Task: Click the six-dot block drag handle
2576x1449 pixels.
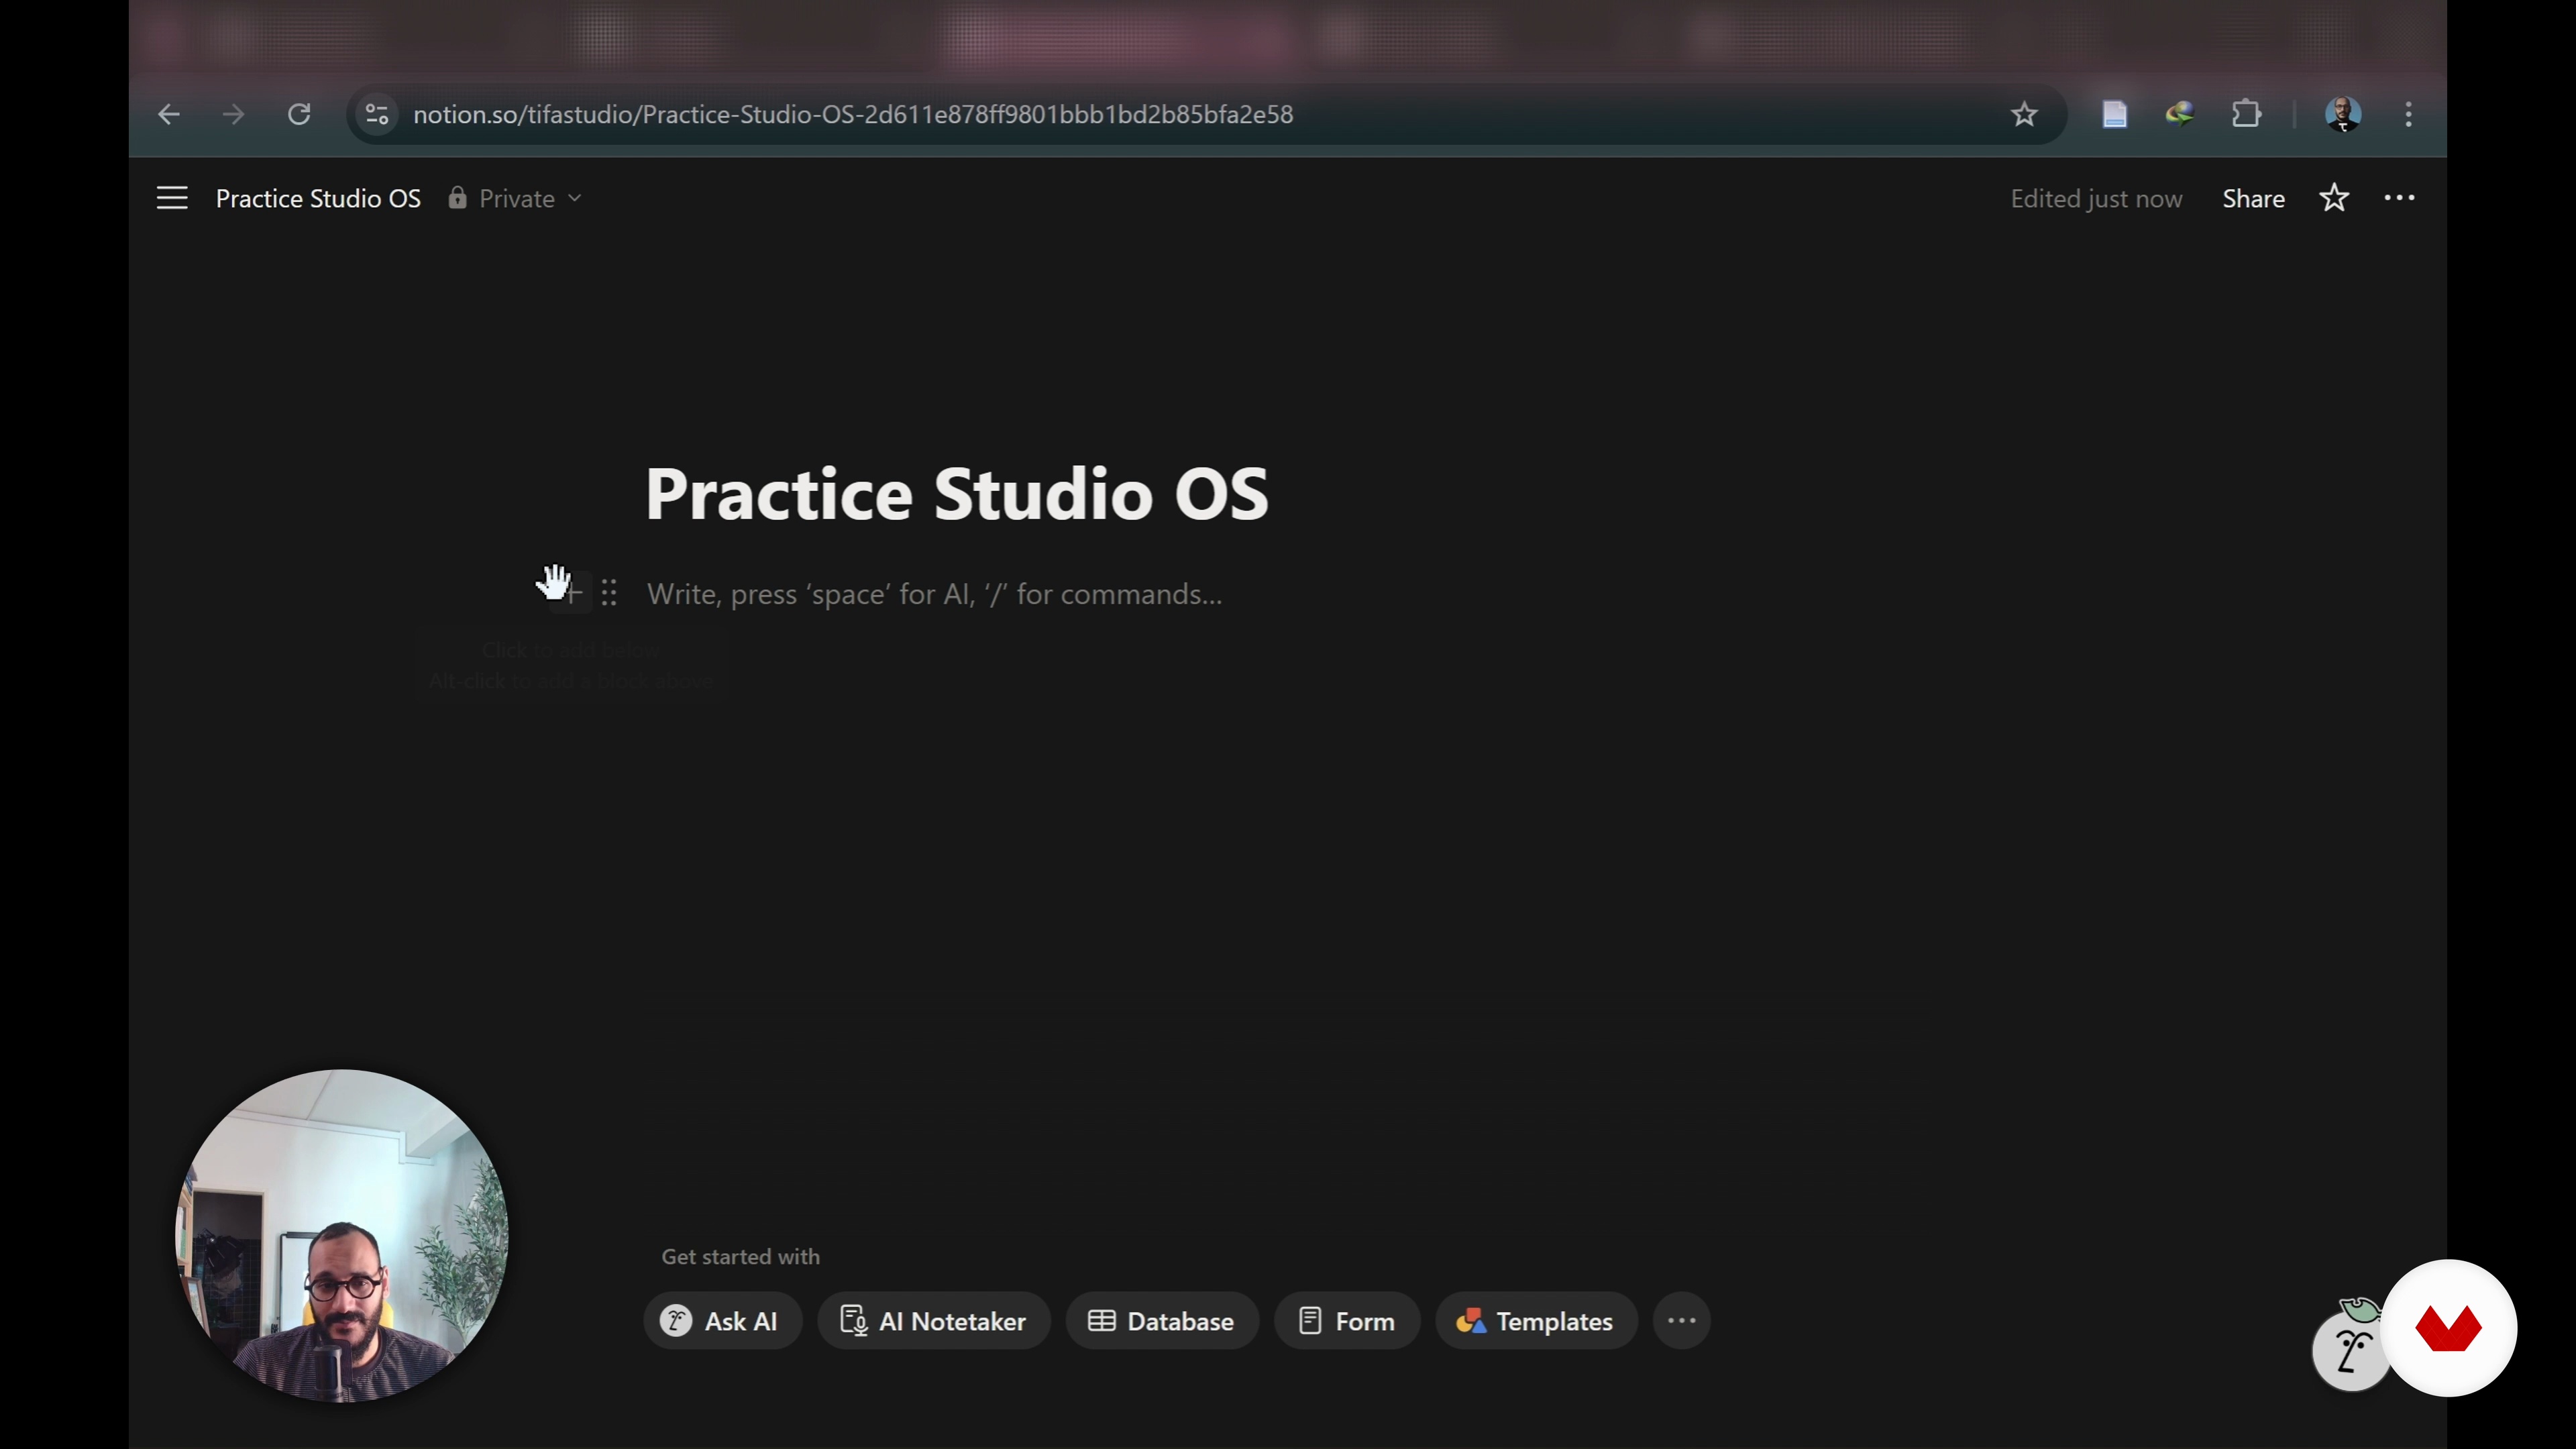Action: [609, 593]
